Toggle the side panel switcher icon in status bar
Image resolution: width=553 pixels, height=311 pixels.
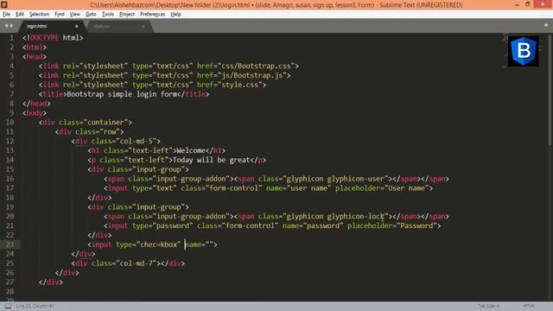click(8, 306)
